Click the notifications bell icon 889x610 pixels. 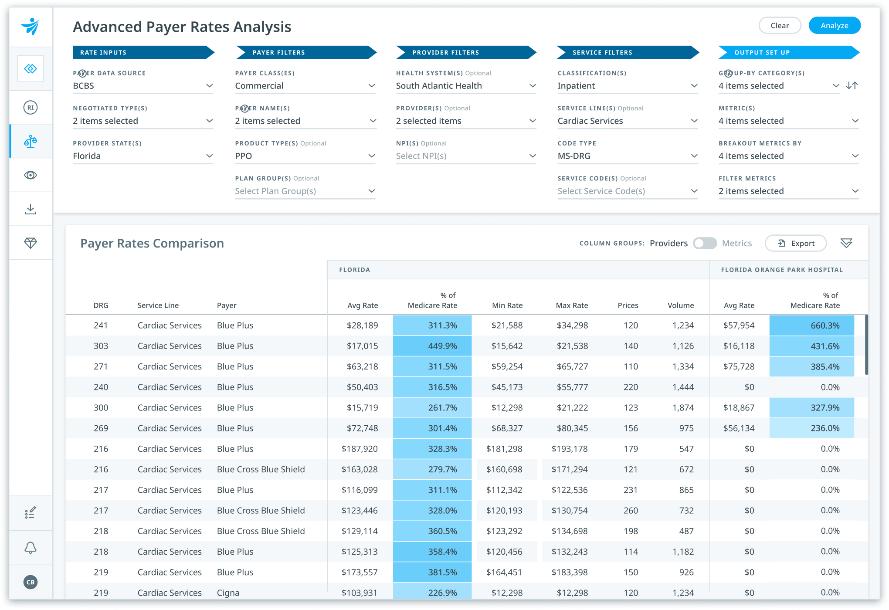pos(31,547)
